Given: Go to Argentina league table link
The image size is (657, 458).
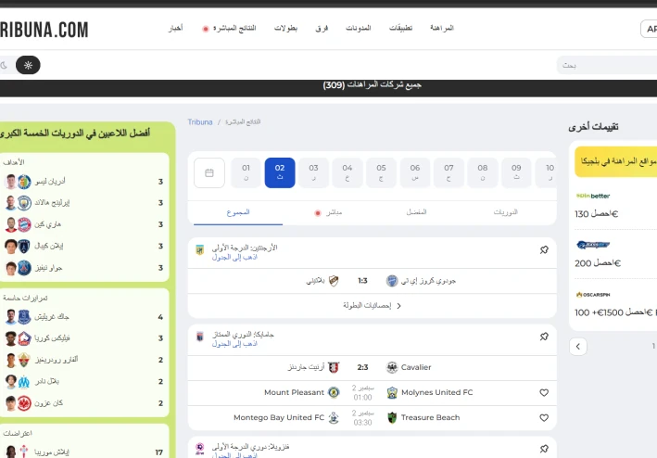Looking at the screenshot, I should pos(234,257).
